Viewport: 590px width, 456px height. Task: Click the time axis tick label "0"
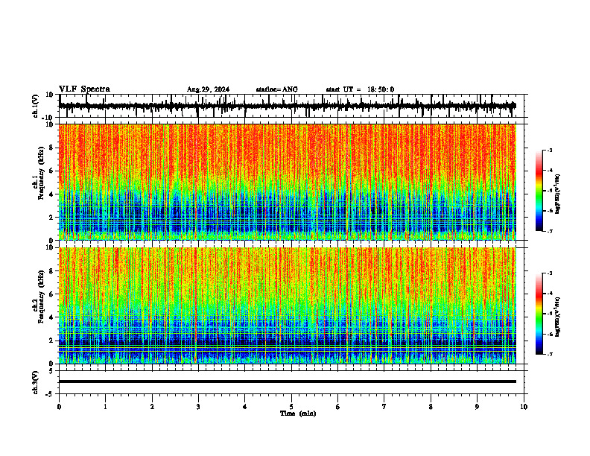pos(59,407)
